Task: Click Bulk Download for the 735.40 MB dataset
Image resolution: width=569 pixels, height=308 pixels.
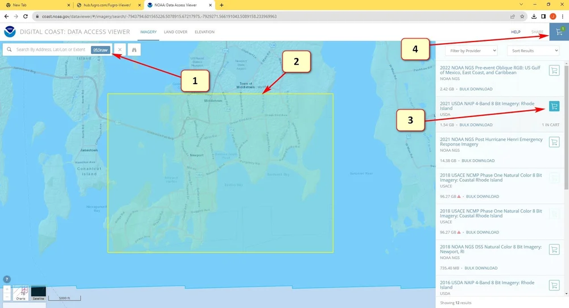Action: pos(481,268)
